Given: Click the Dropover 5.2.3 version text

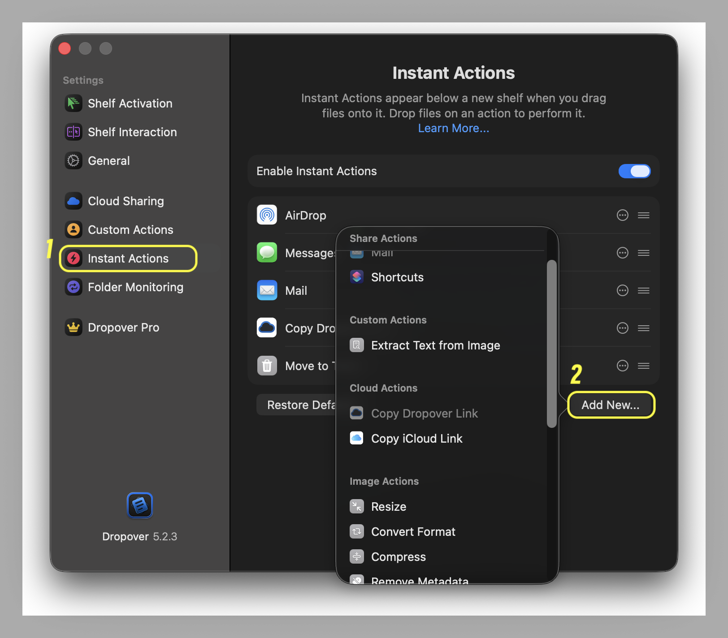Looking at the screenshot, I should [x=140, y=537].
